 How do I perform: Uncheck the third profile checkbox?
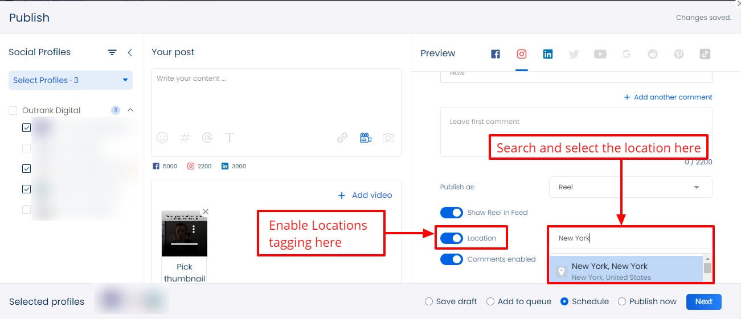[26, 169]
